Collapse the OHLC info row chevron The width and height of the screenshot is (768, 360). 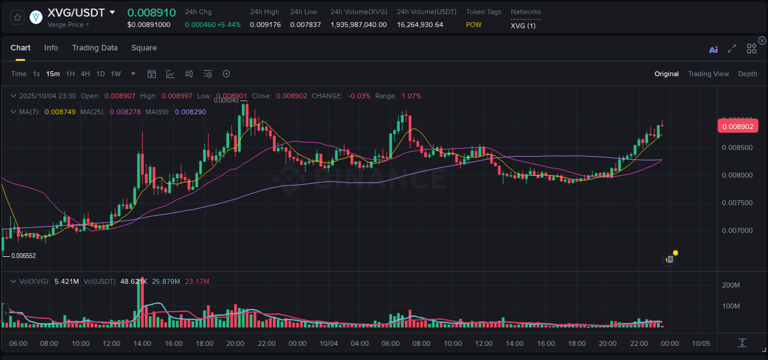(14, 96)
